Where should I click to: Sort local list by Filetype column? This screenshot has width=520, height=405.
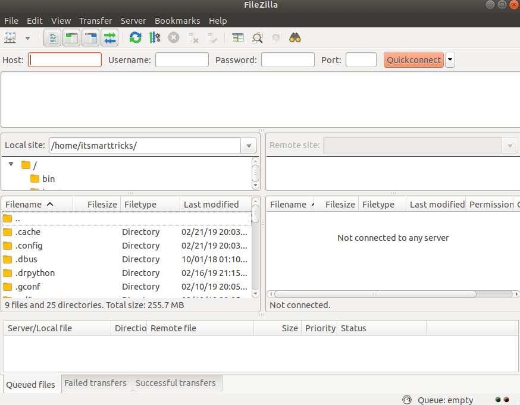150,205
